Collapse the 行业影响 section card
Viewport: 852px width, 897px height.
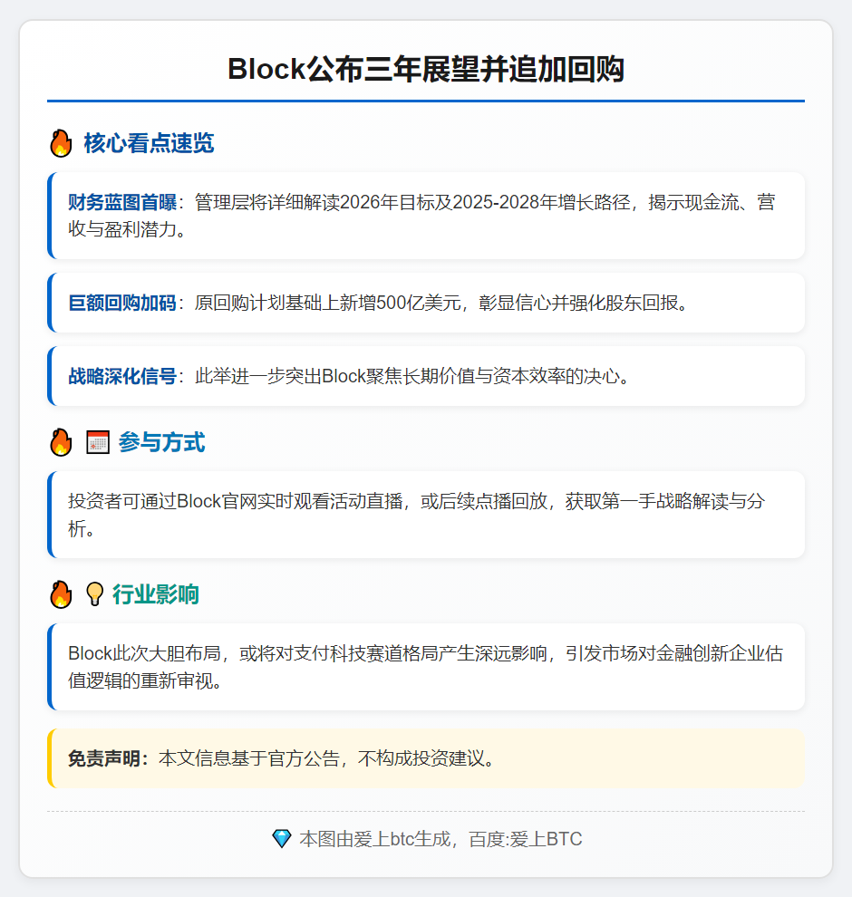tap(426, 667)
